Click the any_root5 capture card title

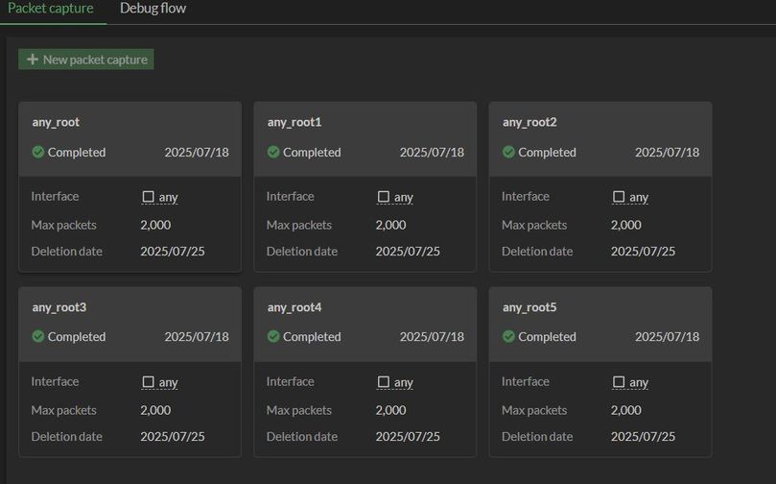529,307
